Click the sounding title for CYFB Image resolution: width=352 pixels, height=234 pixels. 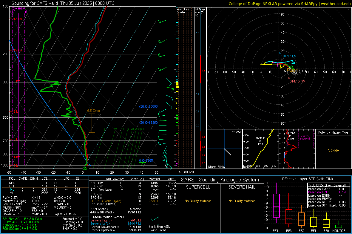[63, 3]
